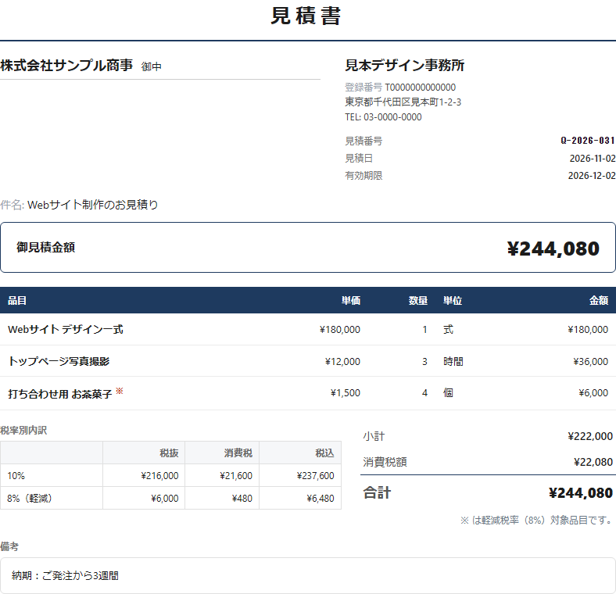This screenshot has width=616, height=594.
Task: Click quantity 3 in 写真撮影 row
Action: pyautogui.click(x=424, y=361)
